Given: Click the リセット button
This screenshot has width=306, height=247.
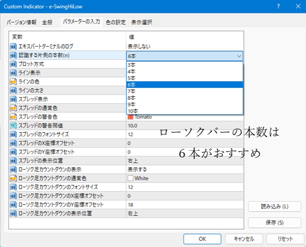Looking at the screenshot, I should pyautogui.click(x=285, y=239).
